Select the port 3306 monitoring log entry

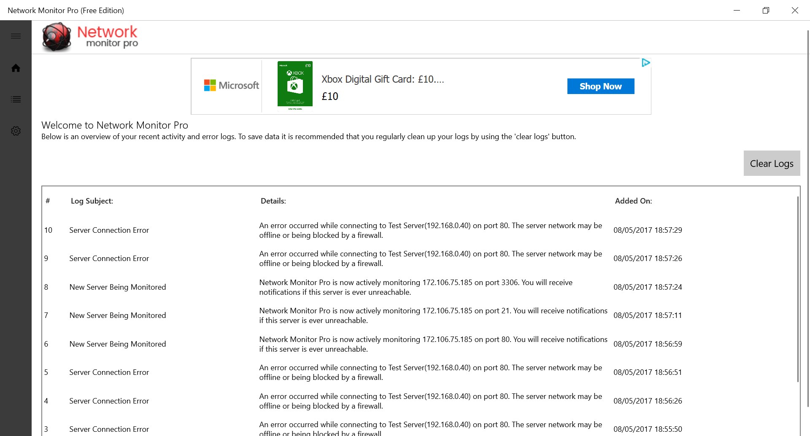(x=416, y=287)
